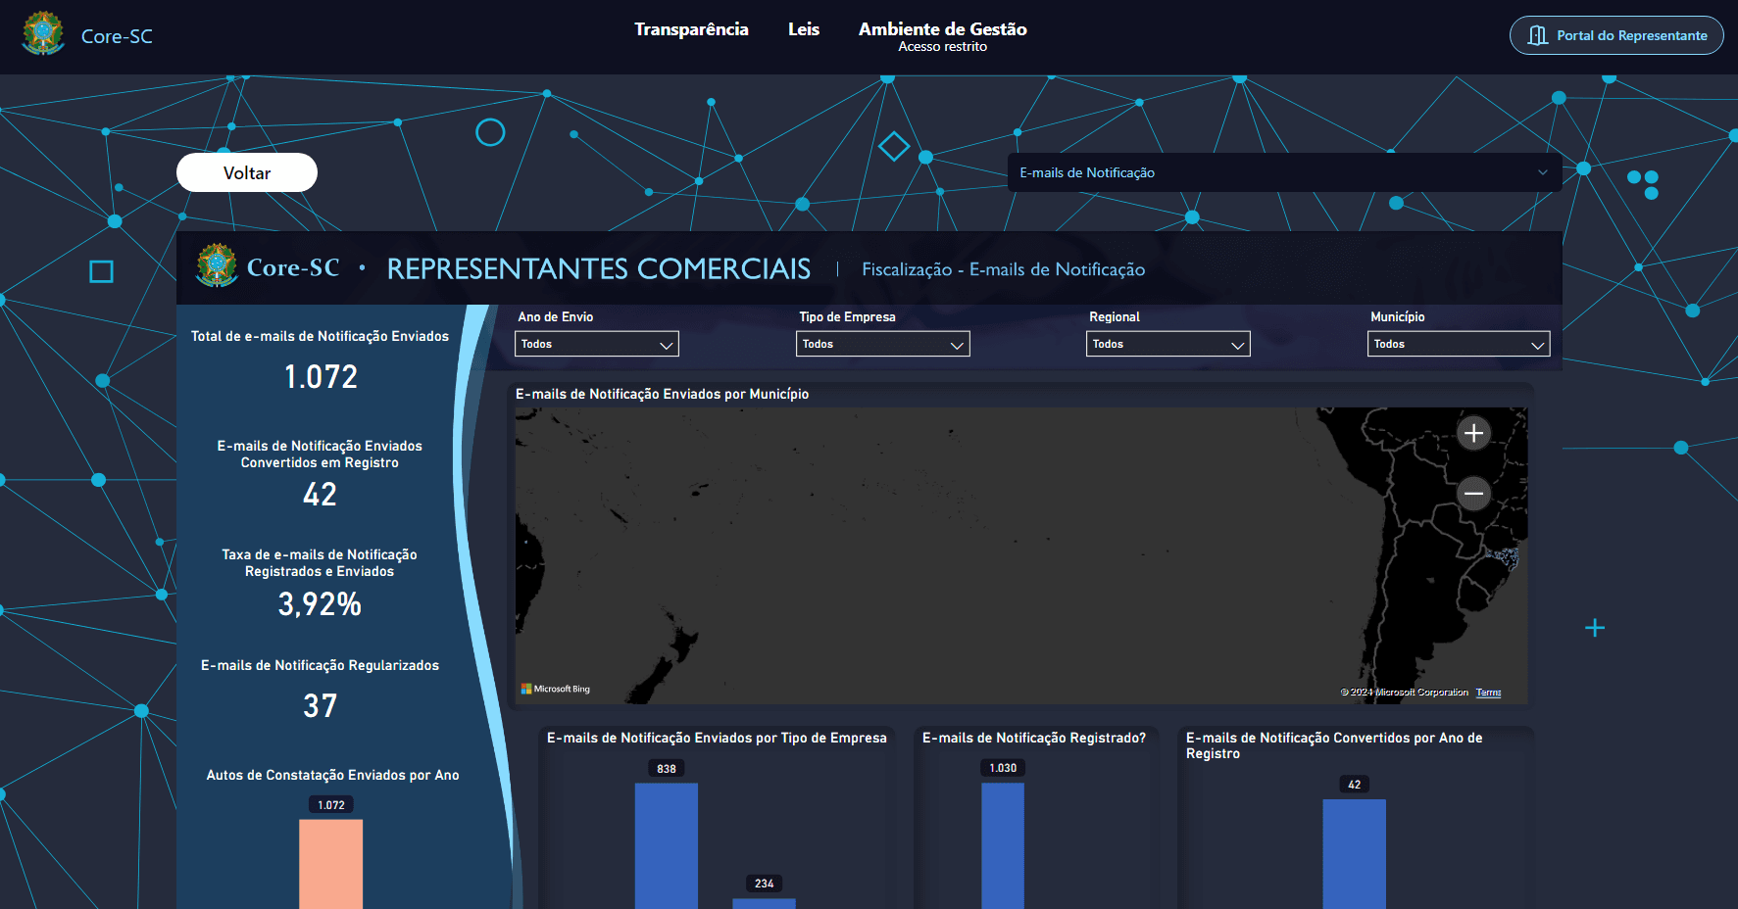Go to Ambiente de Gestão restricted area
1738x909 pixels.
point(942,36)
